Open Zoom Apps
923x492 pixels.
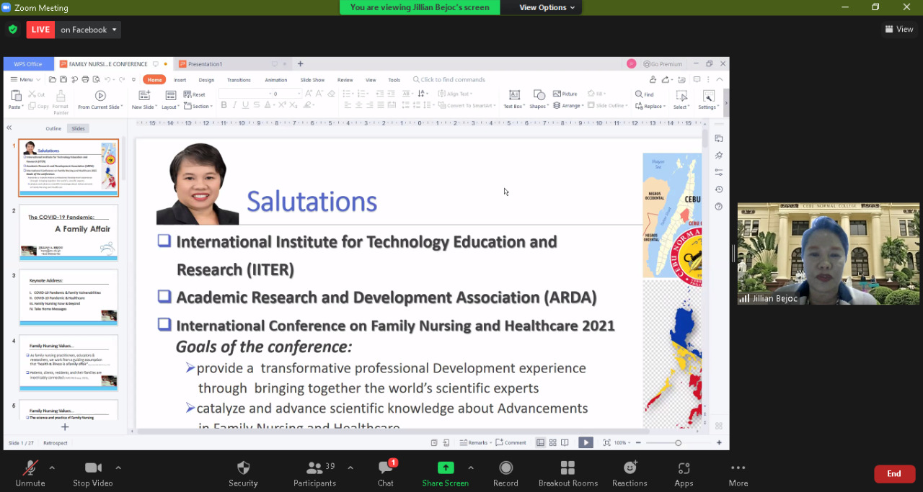(684, 474)
